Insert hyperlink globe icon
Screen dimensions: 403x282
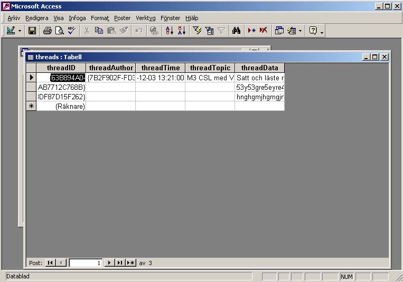pyautogui.click(x=154, y=31)
